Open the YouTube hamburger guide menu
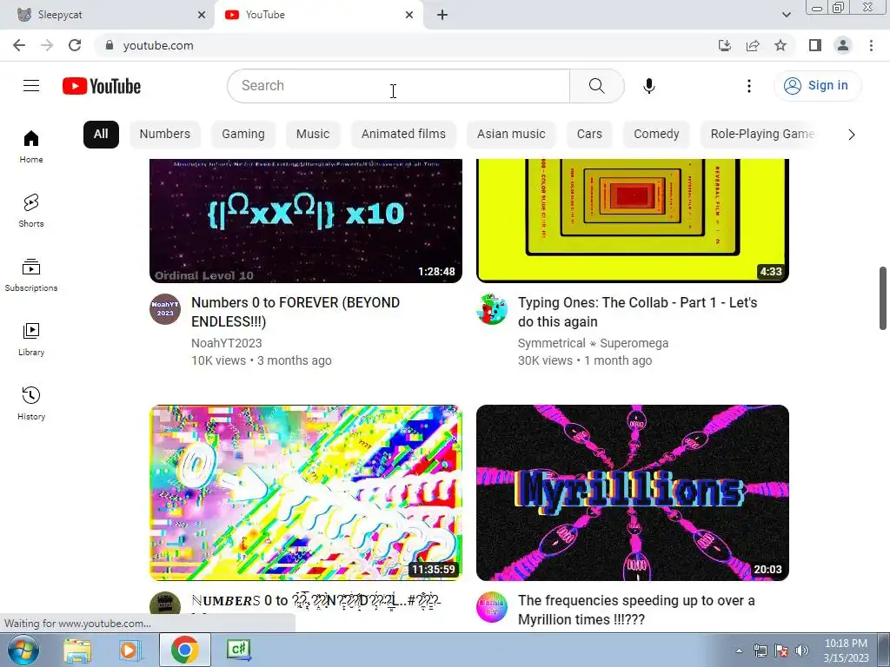The width and height of the screenshot is (890, 667). [x=31, y=86]
